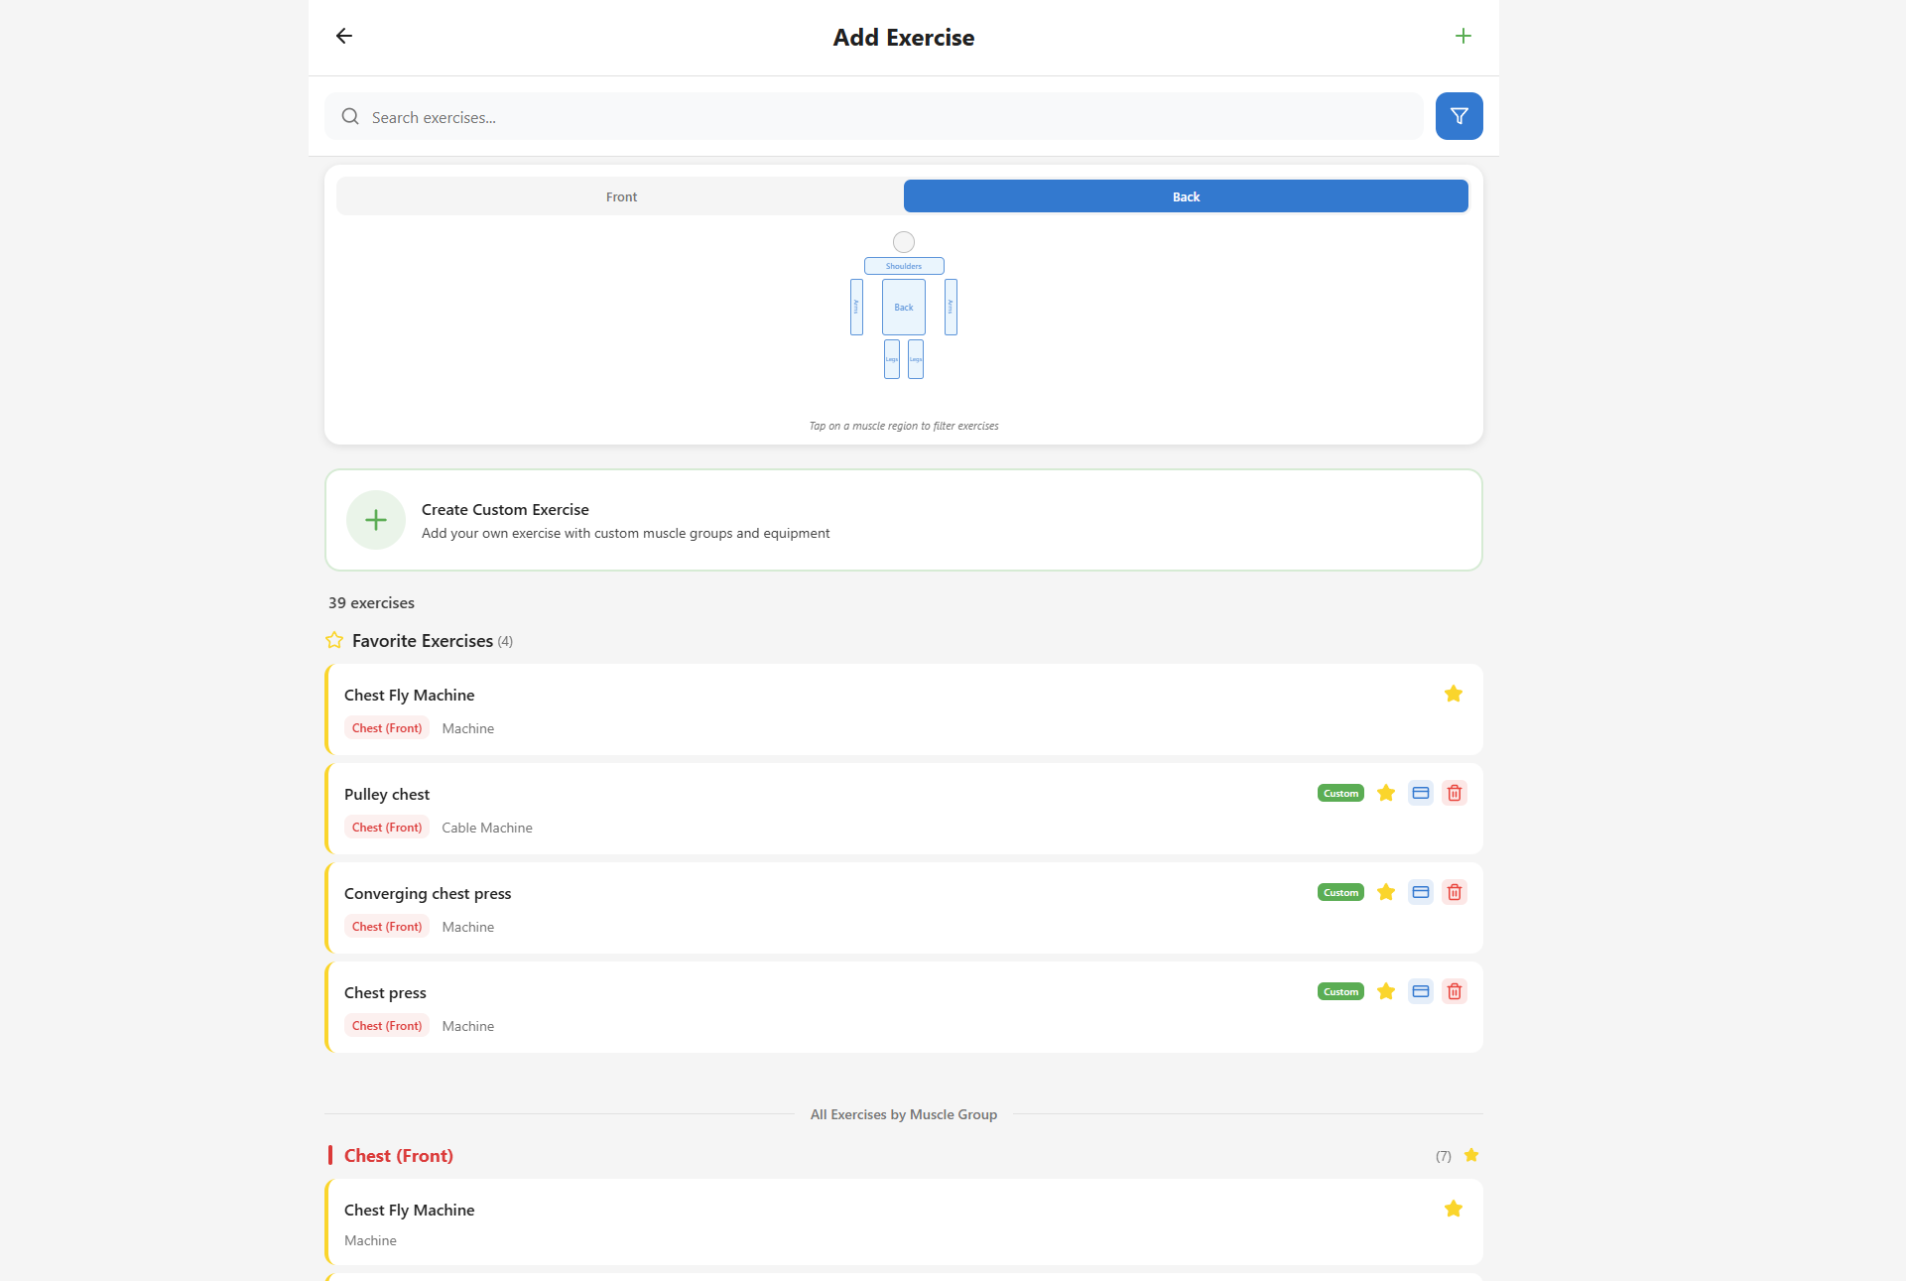Tap the Back muscle region on diagram
Viewport: 1906px width, 1281px height.
point(903,307)
